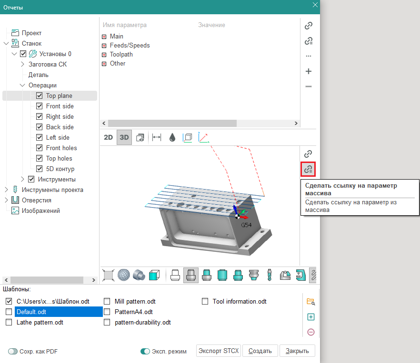
Task: Click the plus icon beside the parameter list
Action: pyautogui.click(x=309, y=71)
